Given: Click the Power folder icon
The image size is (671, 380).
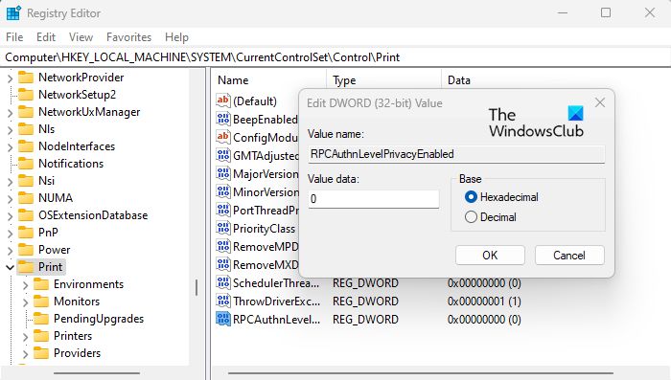Looking at the screenshot, I should click(26, 250).
